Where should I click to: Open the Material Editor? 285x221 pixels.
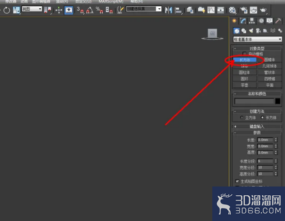pyautogui.click(x=232, y=10)
